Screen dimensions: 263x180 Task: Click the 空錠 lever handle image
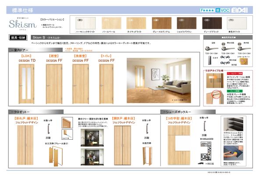point(212,49)
